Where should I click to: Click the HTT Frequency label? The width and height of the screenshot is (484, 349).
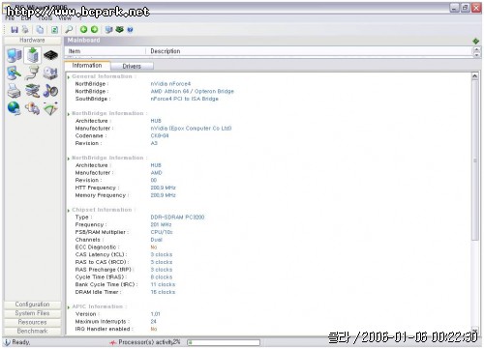[97, 188]
